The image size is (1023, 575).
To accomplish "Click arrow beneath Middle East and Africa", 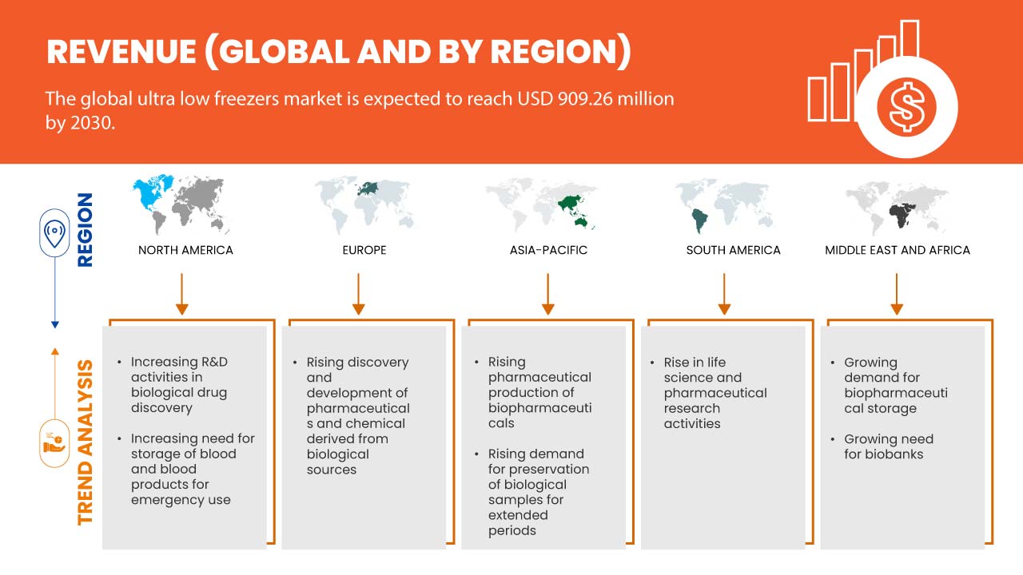I will tap(897, 293).
